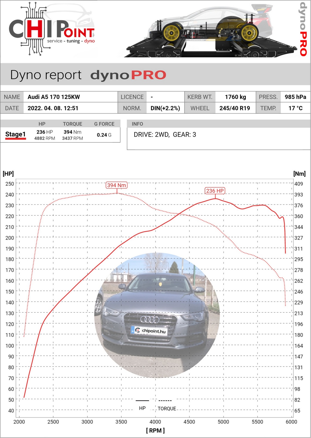This screenshot has width=311, height=438.
Task: Click the red underline swatch below Stage1
Action: tap(15, 139)
